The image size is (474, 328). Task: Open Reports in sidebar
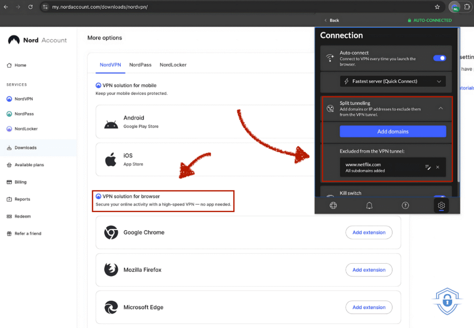pos(19,199)
